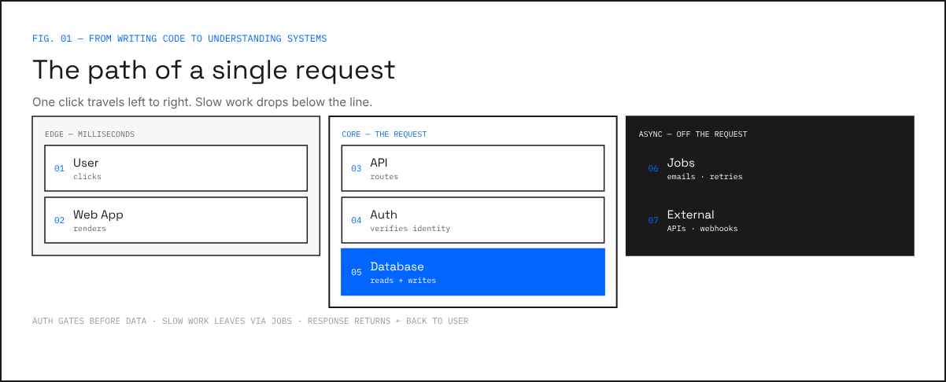Click "SLOW WORK LEAVES VIA JOBS" footer text

227,321
